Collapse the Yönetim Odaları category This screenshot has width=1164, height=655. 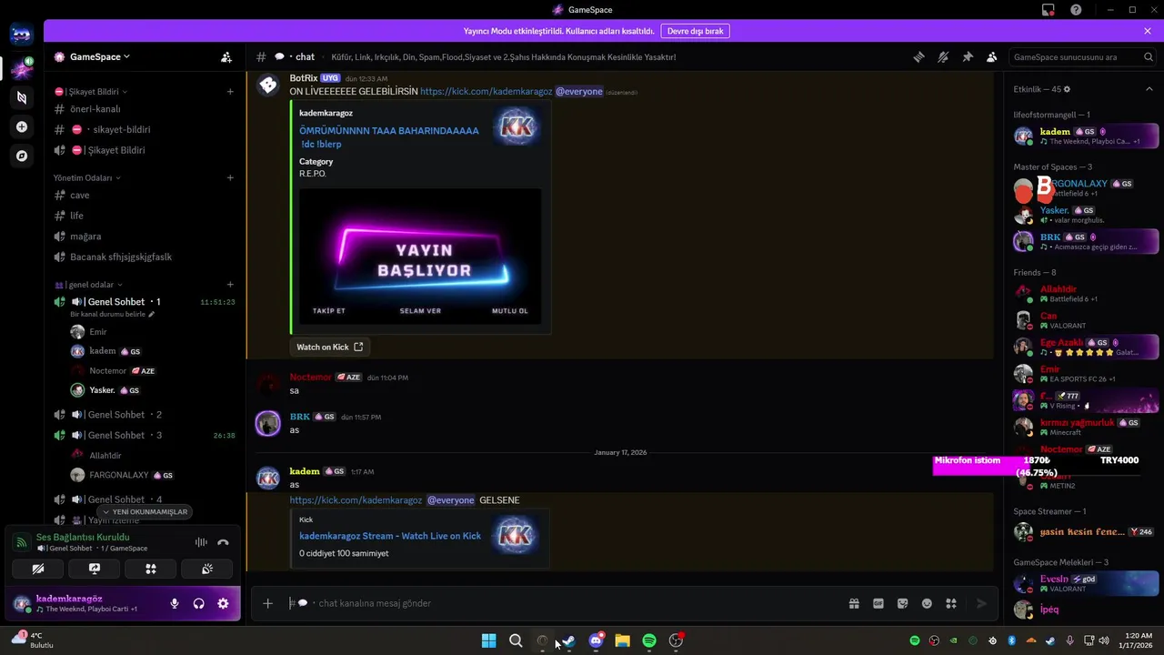[x=87, y=177]
